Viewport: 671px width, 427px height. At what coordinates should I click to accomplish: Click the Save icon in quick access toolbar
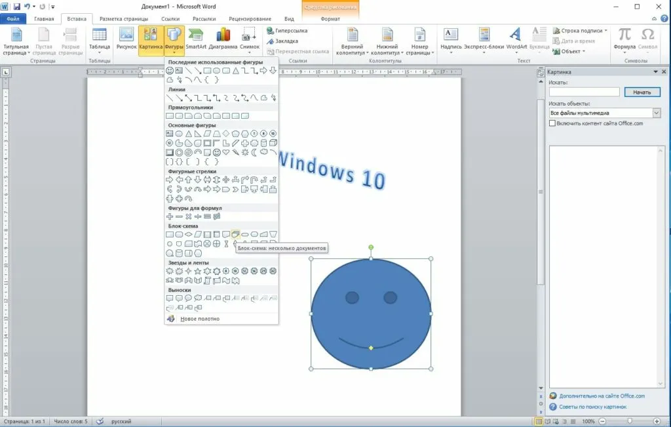coord(17,7)
